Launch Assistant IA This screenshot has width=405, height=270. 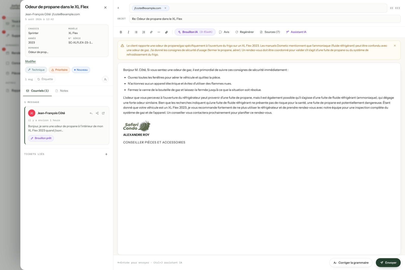click(296, 32)
